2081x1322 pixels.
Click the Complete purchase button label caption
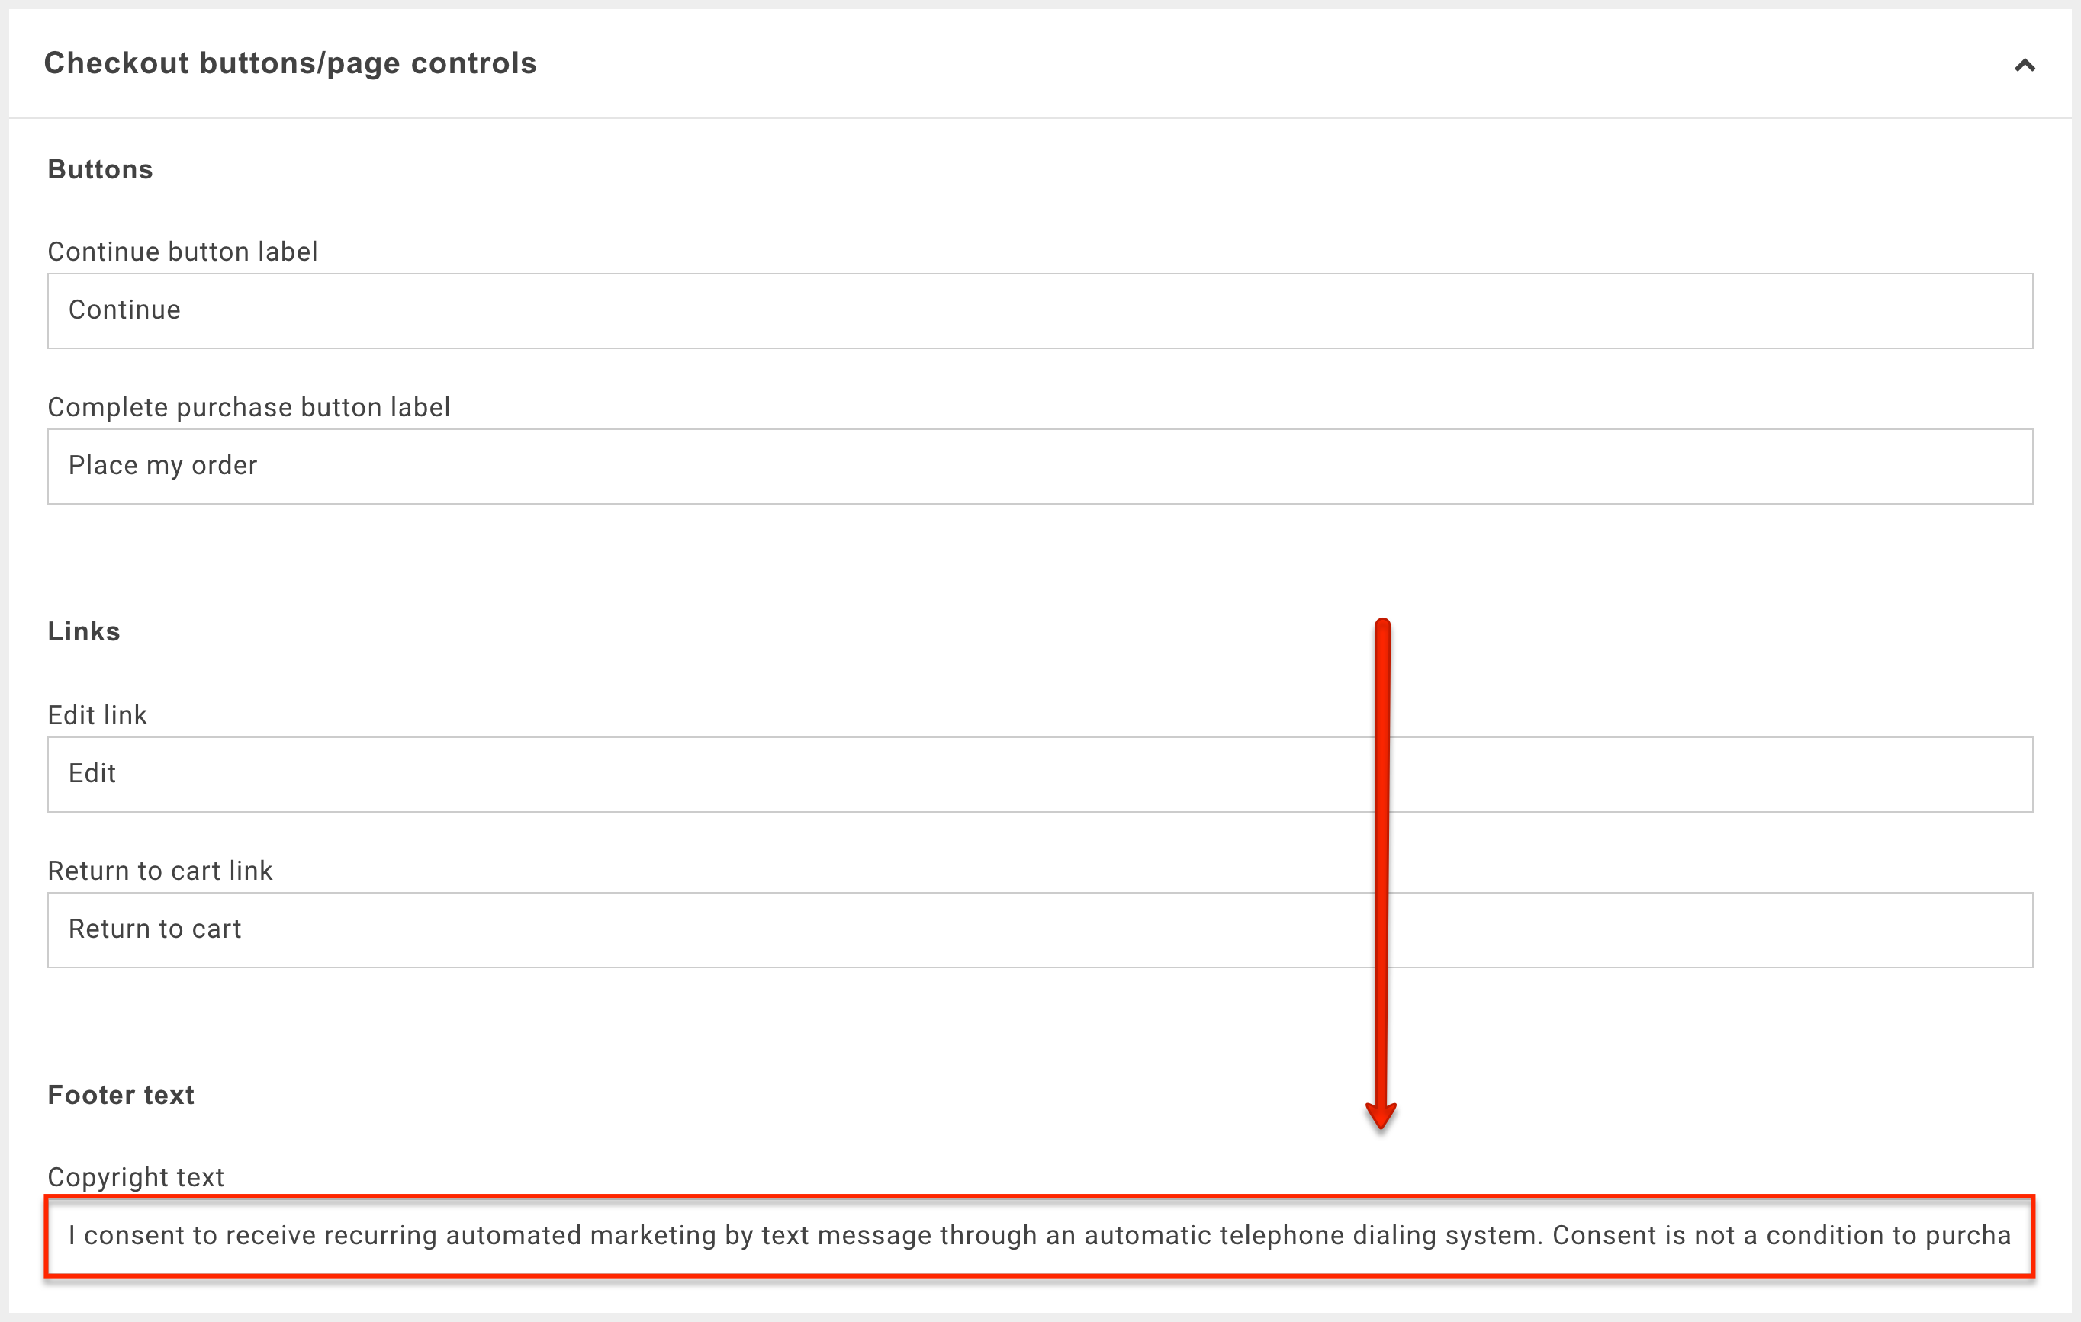tap(249, 406)
